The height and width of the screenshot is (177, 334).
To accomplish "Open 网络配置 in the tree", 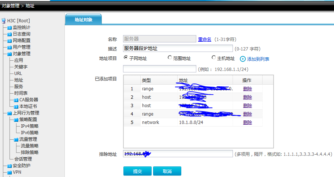I will 22,41.
